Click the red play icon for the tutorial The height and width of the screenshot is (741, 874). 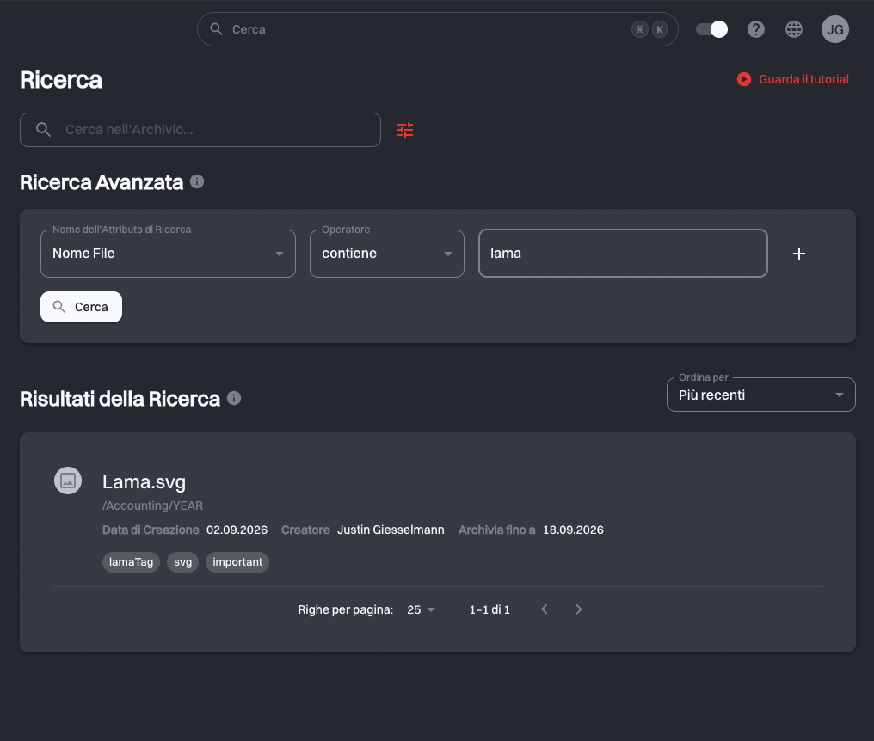pyautogui.click(x=743, y=79)
